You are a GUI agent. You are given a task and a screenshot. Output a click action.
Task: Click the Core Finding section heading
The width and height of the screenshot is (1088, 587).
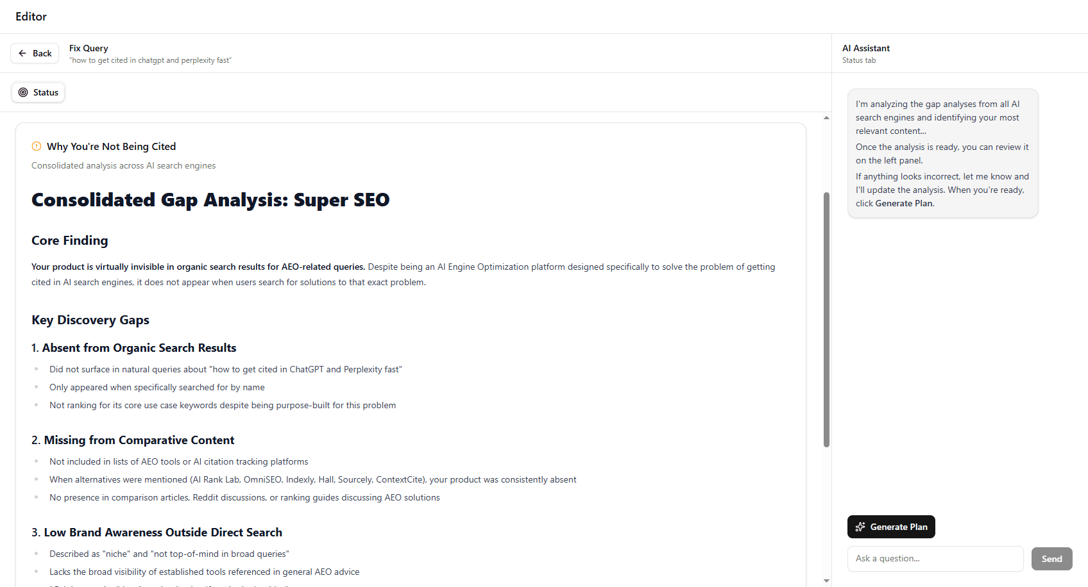coord(70,240)
